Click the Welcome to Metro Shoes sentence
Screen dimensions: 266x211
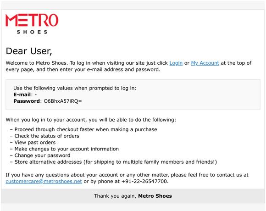[128, 67]
